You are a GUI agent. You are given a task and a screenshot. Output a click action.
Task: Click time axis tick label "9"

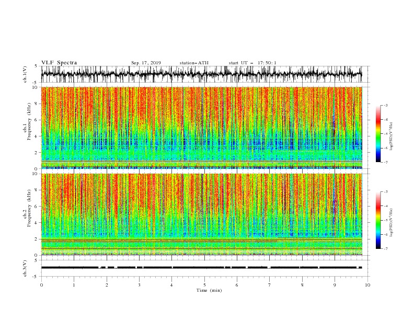pos(335,285)
